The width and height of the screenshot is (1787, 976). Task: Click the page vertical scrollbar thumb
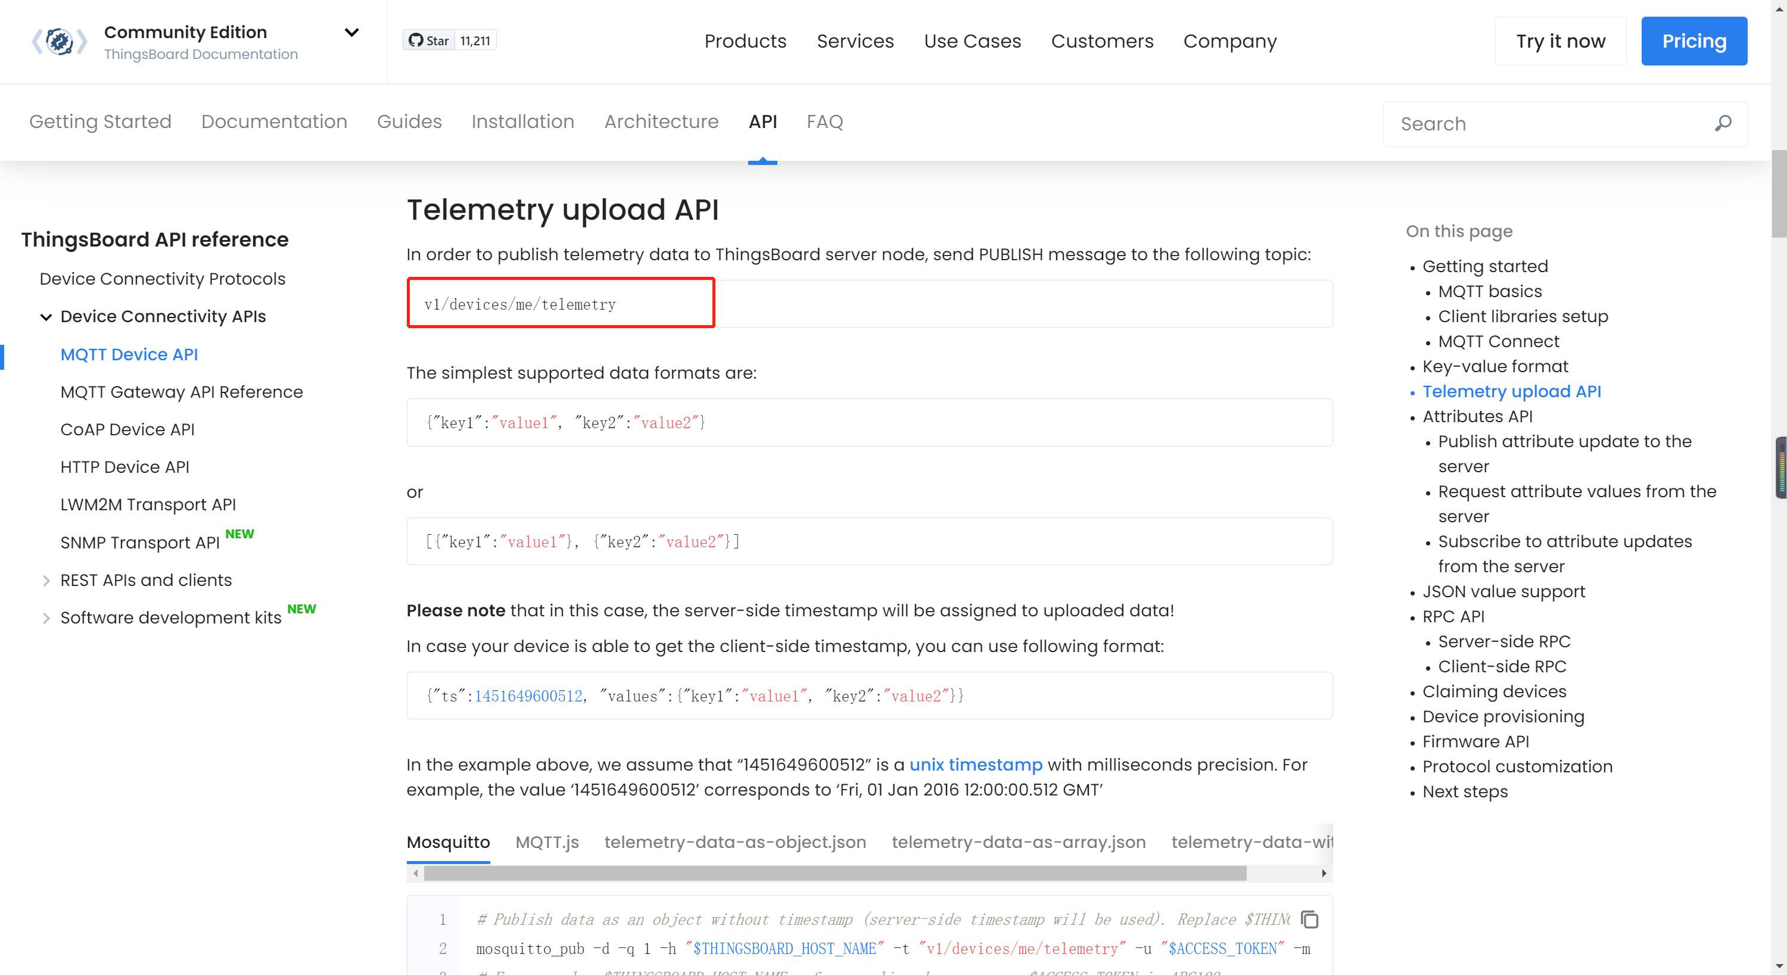coord(1779,193)
